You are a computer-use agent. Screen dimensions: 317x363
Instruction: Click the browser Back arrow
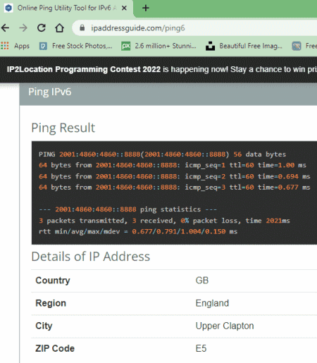click(5, 28)
